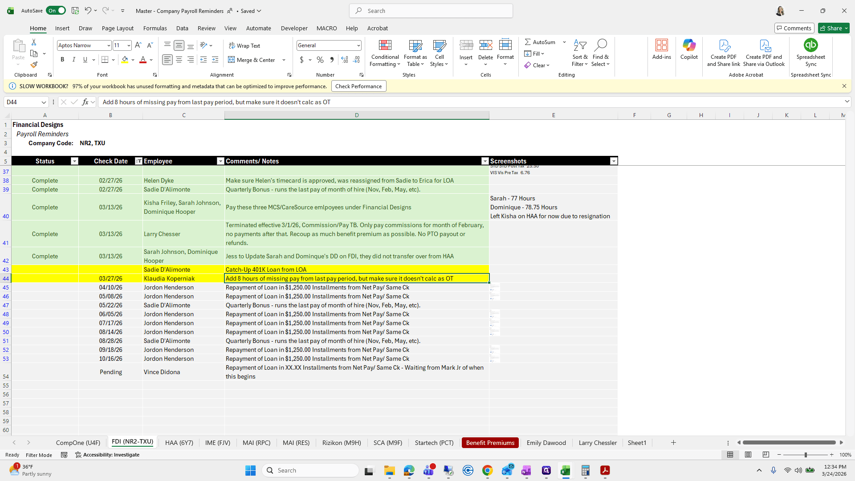The width and height of the screenshot is (855, 481).
Task: Click Decrease Font Size icon
Action: click(150, 45)
